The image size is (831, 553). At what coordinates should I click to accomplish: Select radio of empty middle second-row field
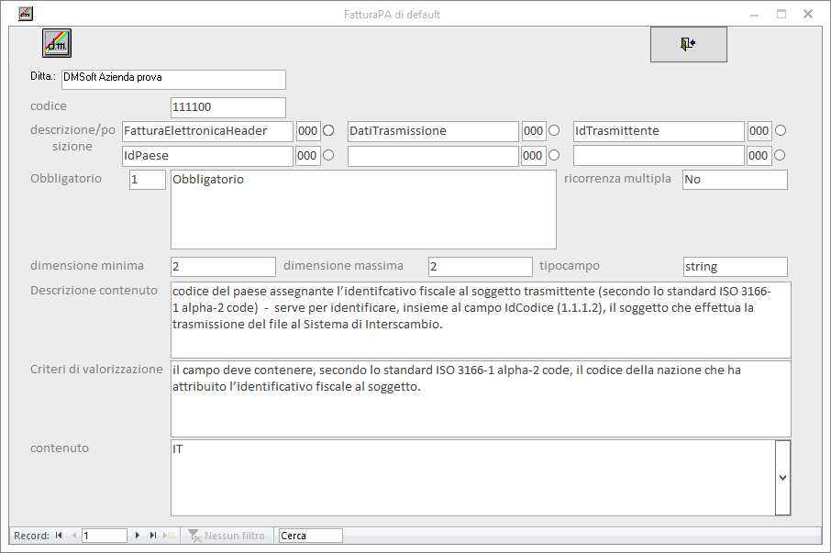[554, 155]
